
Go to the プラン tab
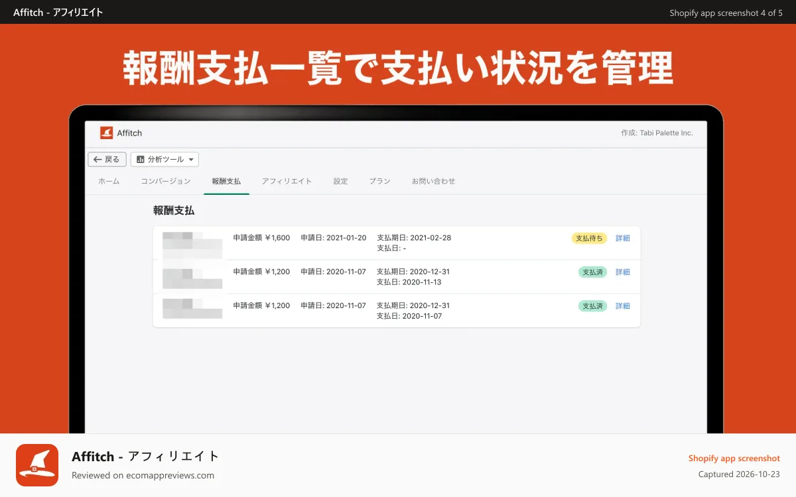[x=379, y=181]
